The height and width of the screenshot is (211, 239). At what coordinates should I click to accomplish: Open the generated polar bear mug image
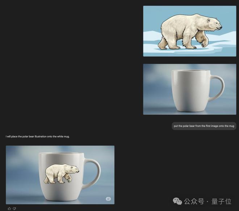click(60, 175)
